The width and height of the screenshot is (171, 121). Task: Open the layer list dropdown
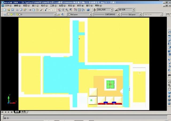tap(55, 14)
